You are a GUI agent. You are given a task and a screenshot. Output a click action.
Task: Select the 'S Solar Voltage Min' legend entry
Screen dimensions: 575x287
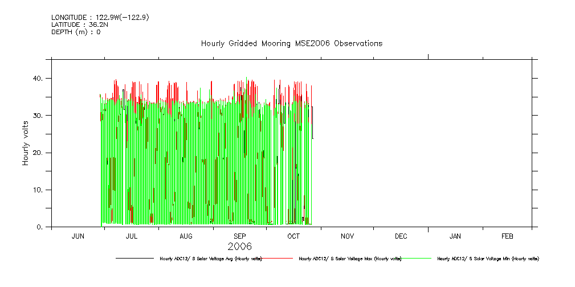tap(488, 259)
